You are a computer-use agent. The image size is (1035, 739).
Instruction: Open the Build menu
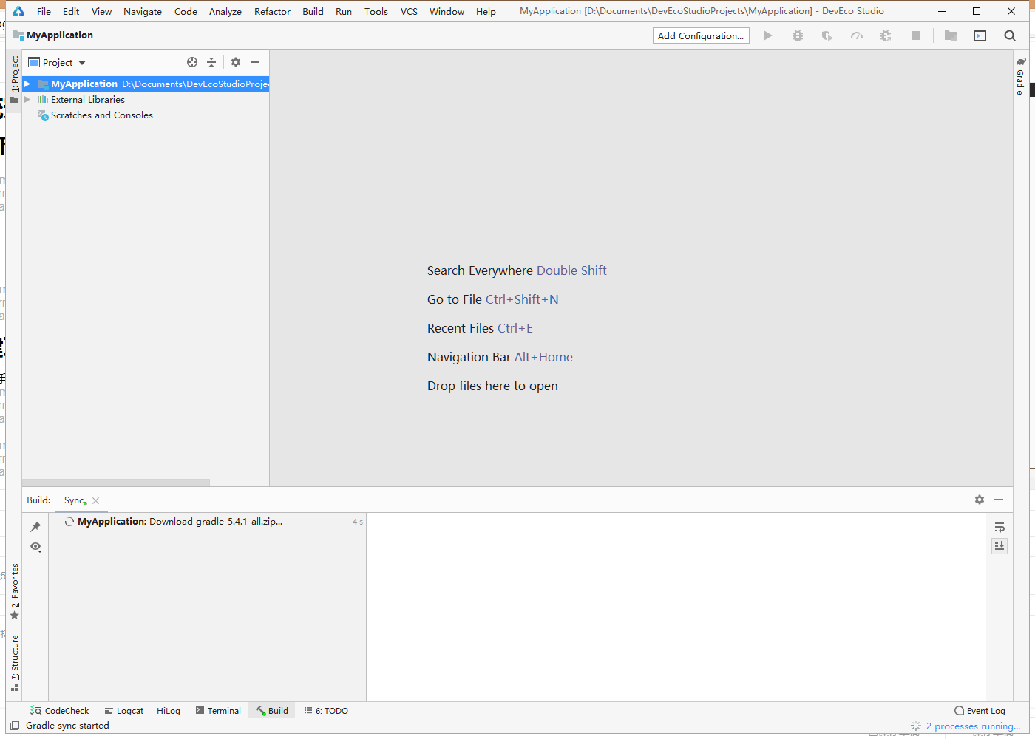[313, 11]
